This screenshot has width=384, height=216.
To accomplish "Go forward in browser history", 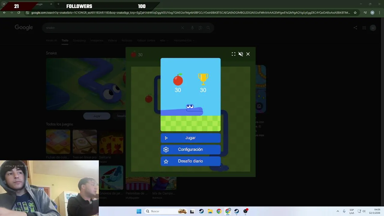I will pos(11,13).
